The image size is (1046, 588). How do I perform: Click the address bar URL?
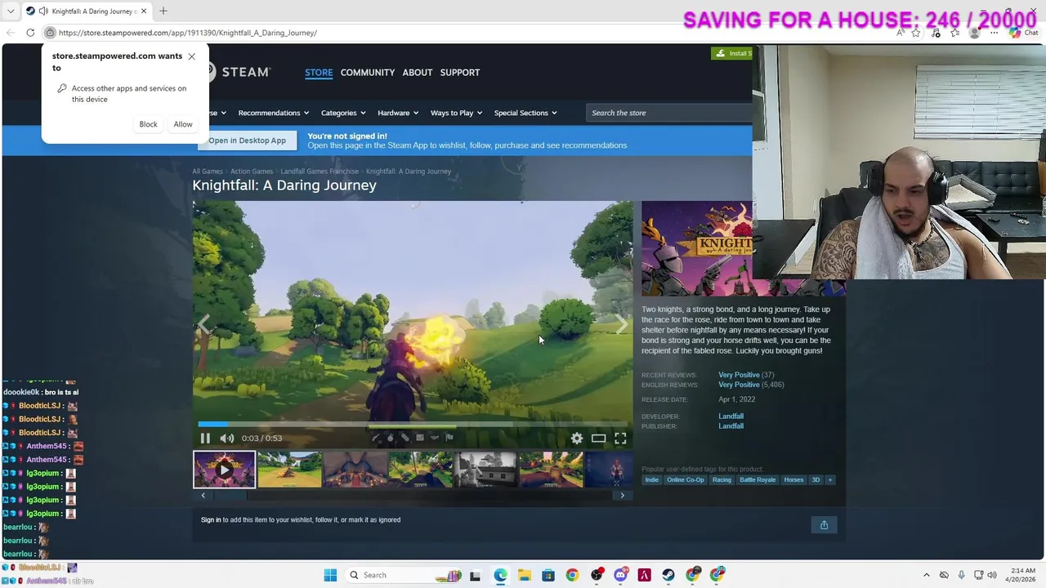[188, 33]
